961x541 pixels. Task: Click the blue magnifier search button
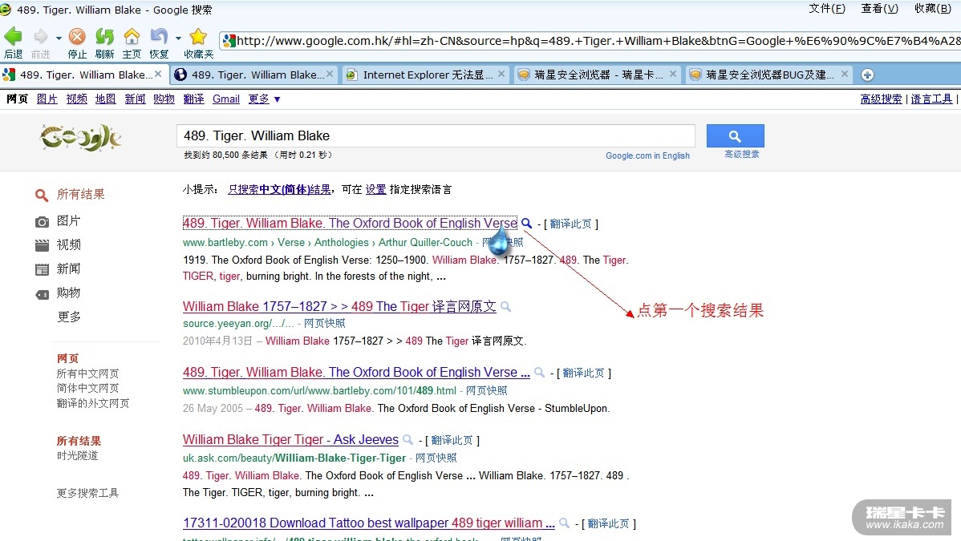[735, 136]
